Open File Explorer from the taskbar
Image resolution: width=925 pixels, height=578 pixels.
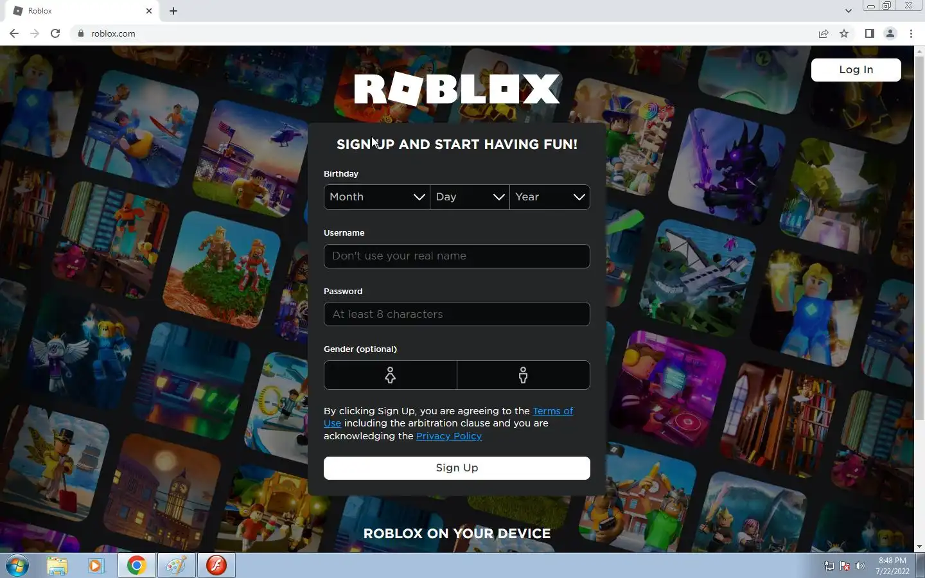(57, 566)
